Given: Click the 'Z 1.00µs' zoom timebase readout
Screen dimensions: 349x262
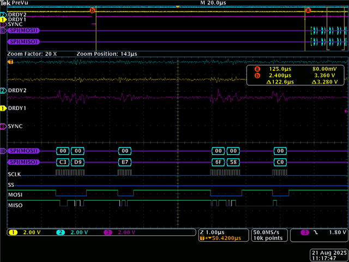Looking at the screenshot, I should [212, 233].
